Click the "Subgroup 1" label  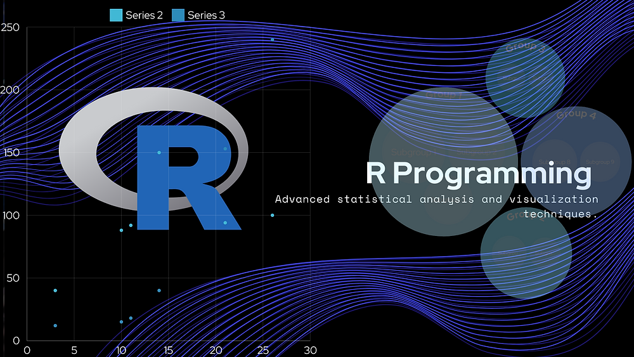[x=413, y=152]
